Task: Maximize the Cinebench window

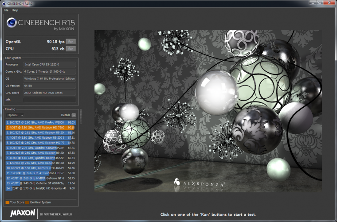Action: click(x=320, y=3)
